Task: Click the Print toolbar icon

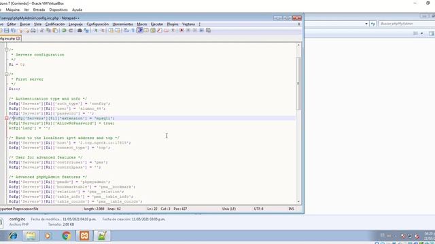Action: tap(33, 30)
